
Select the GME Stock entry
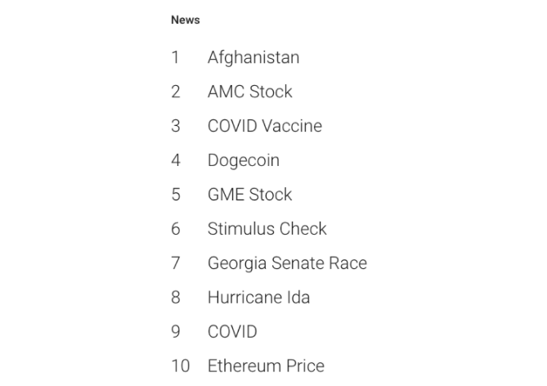click(249, 195)
